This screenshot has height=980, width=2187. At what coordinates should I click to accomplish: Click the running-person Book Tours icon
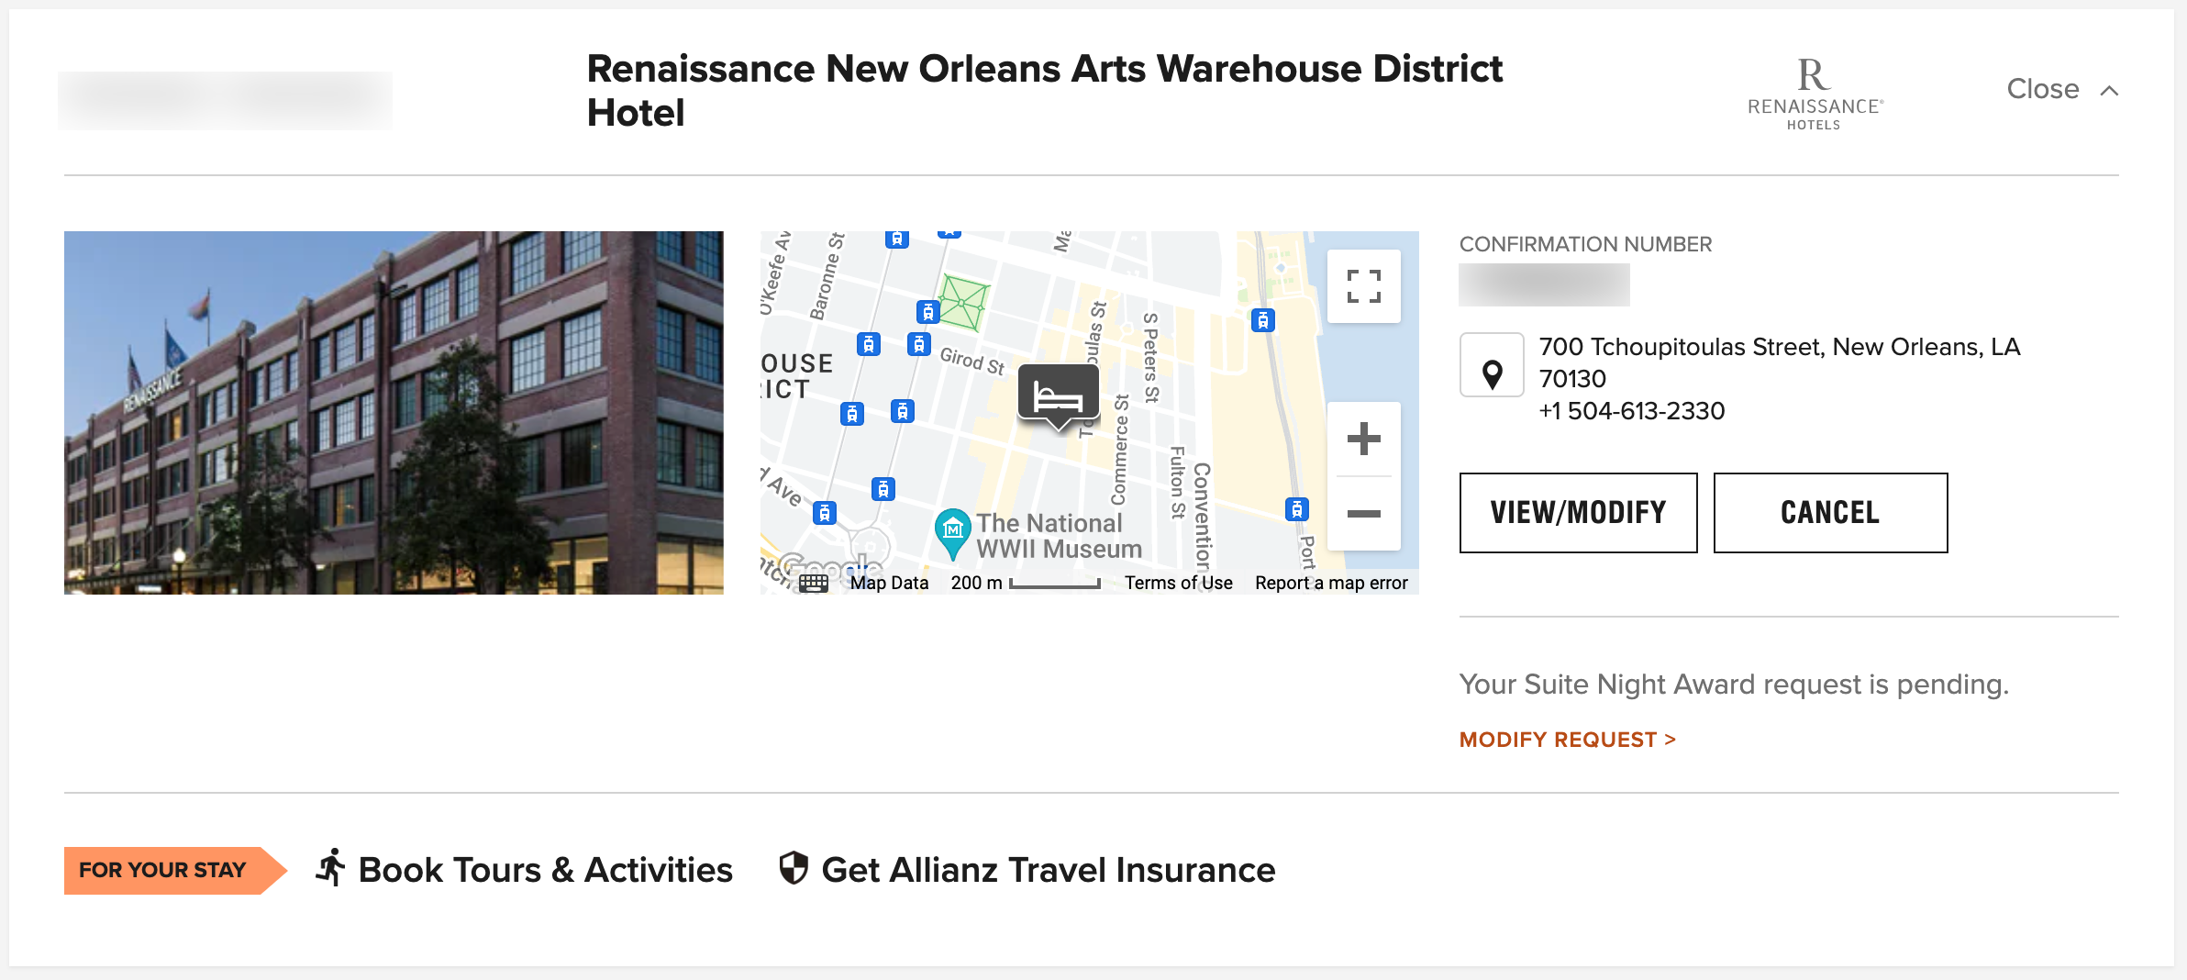[x=332, y=866]
